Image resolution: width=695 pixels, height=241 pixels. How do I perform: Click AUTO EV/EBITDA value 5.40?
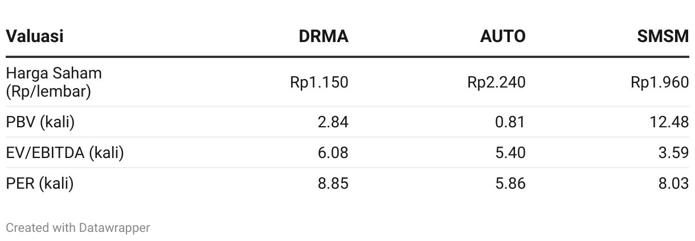click(510, 152)
